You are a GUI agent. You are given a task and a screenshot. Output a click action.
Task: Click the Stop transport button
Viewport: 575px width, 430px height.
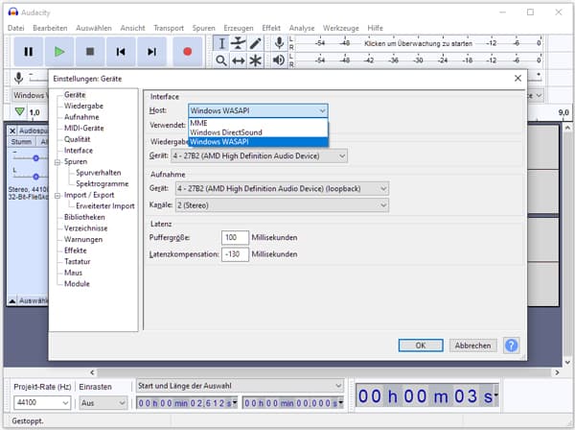click(x=90, y=52)
